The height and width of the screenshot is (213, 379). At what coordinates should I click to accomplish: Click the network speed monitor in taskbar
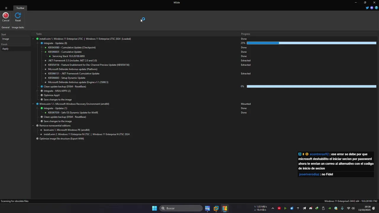tap(261, 208)
